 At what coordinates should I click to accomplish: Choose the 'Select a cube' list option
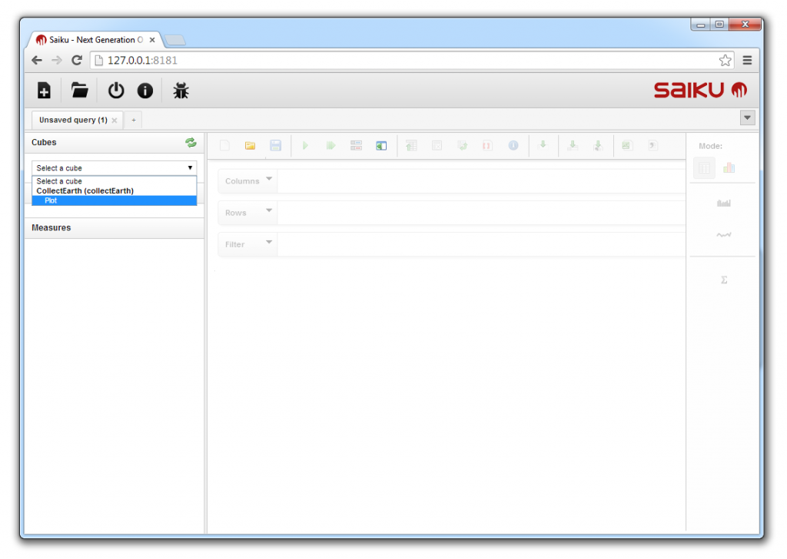click(115, 181)
